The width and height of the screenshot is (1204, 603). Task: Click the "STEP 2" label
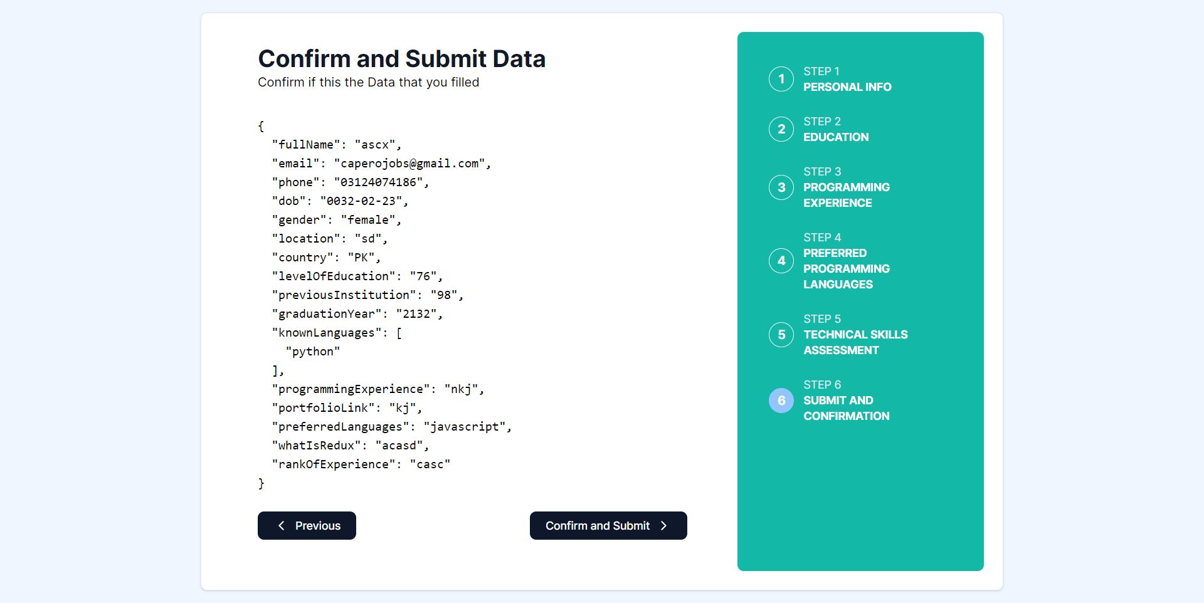point(822,122)
